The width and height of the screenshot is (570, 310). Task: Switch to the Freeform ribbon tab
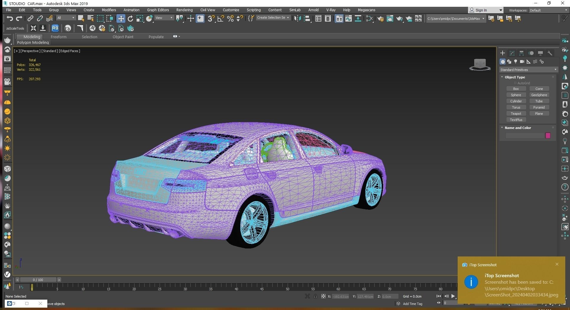tap(59, 37)
